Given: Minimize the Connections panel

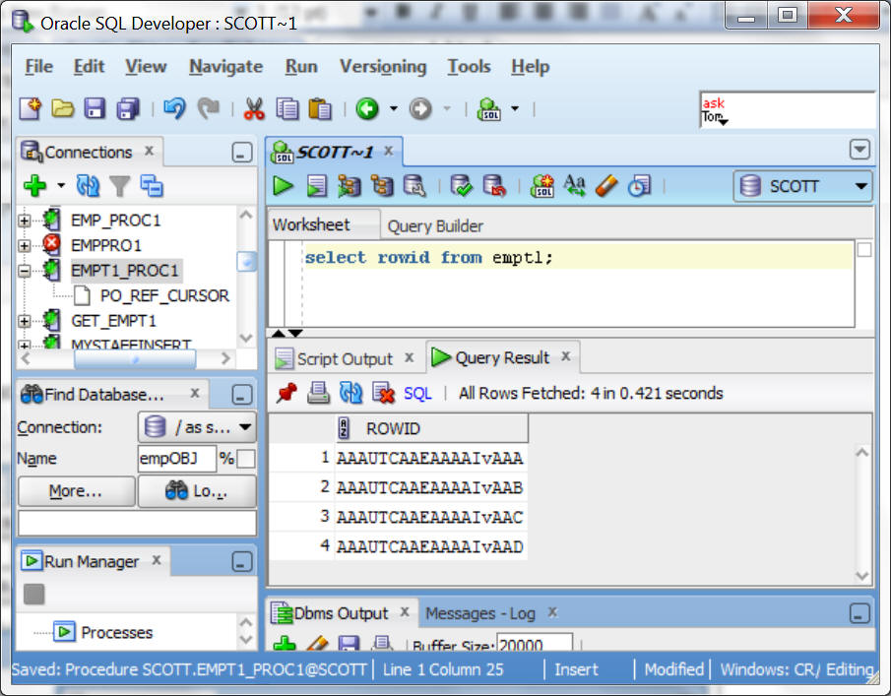Looking at the screenshot, I should pyautogui.click(x=242, y=153).
